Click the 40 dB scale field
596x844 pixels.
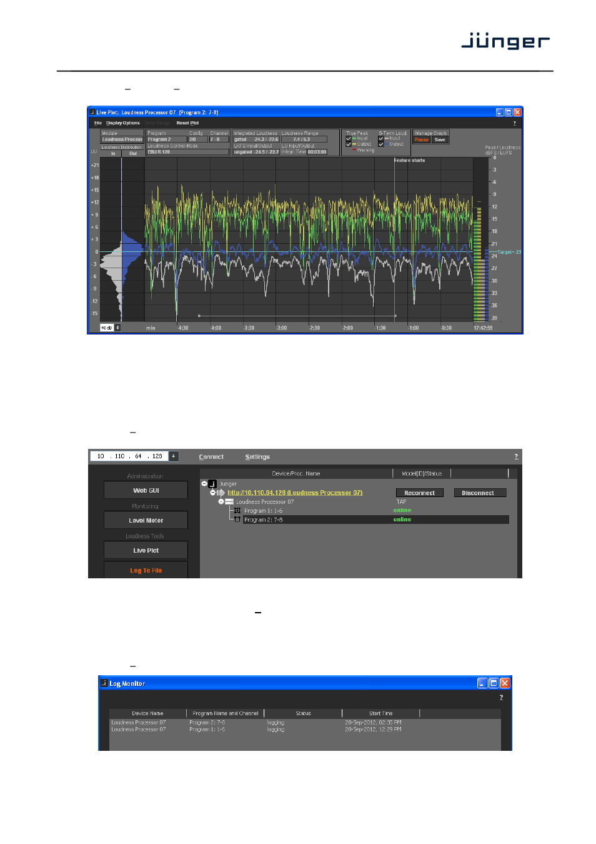coord(107,328)
